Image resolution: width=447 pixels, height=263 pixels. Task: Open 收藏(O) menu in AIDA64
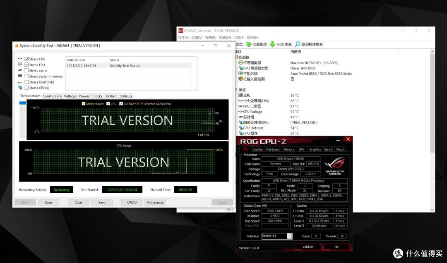point(225,38)
